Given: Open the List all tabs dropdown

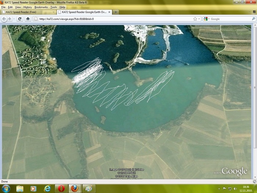Looking at the screenshot, I should pos(252,12).
